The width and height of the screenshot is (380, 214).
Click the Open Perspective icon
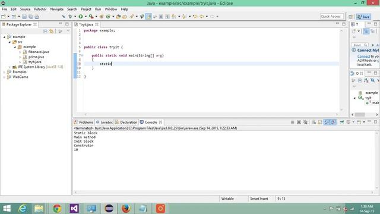pyautogui.click(x=350, y=17)
